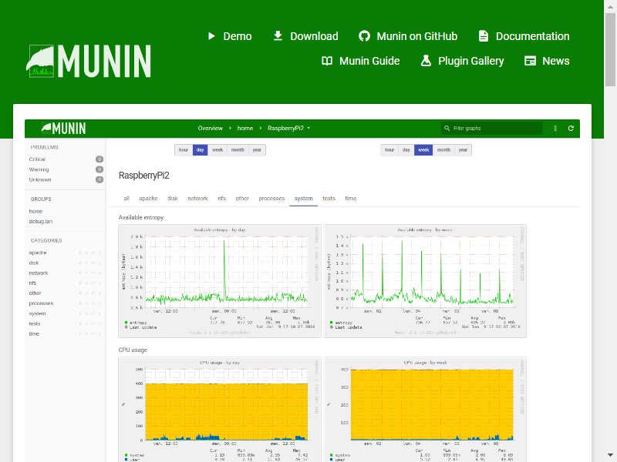Click 'home' in the breadcrumb trail
The image size is (617, 462).
pos(245,128)
